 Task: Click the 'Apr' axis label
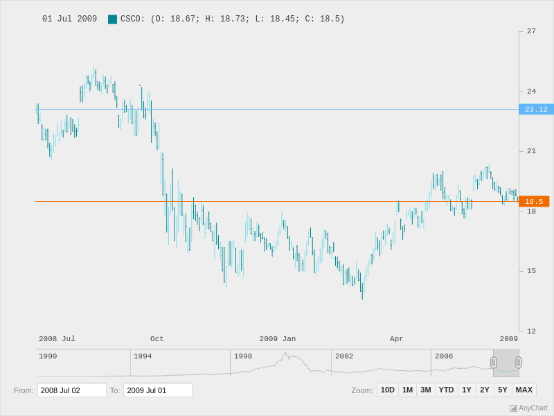pos(396,339)
